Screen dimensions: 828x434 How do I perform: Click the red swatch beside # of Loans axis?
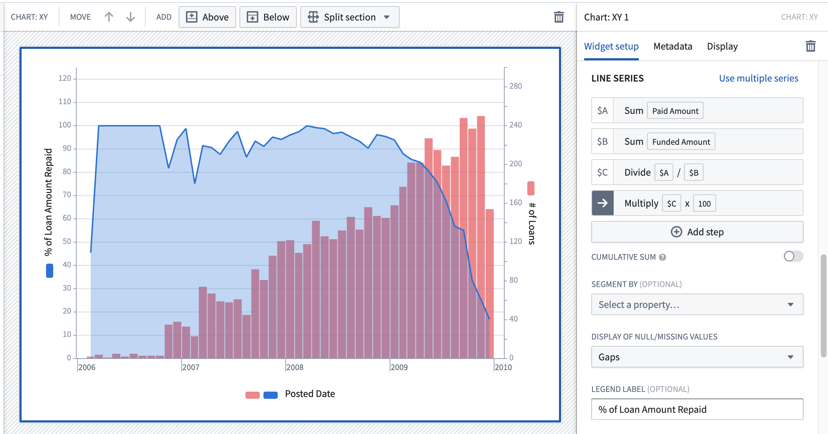pyautogui.click(x=531, y=188)
